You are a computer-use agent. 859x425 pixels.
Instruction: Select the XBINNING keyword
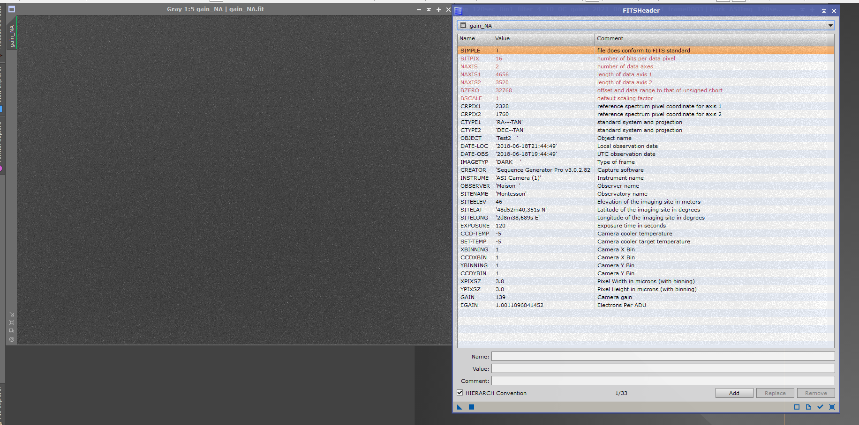[x=475, y=249]
